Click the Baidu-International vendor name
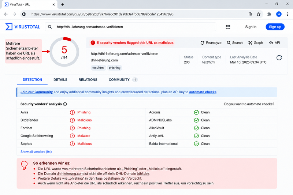The width and height of the screenshot is (293, 195). pyautogui.click(x=163, y=144)
